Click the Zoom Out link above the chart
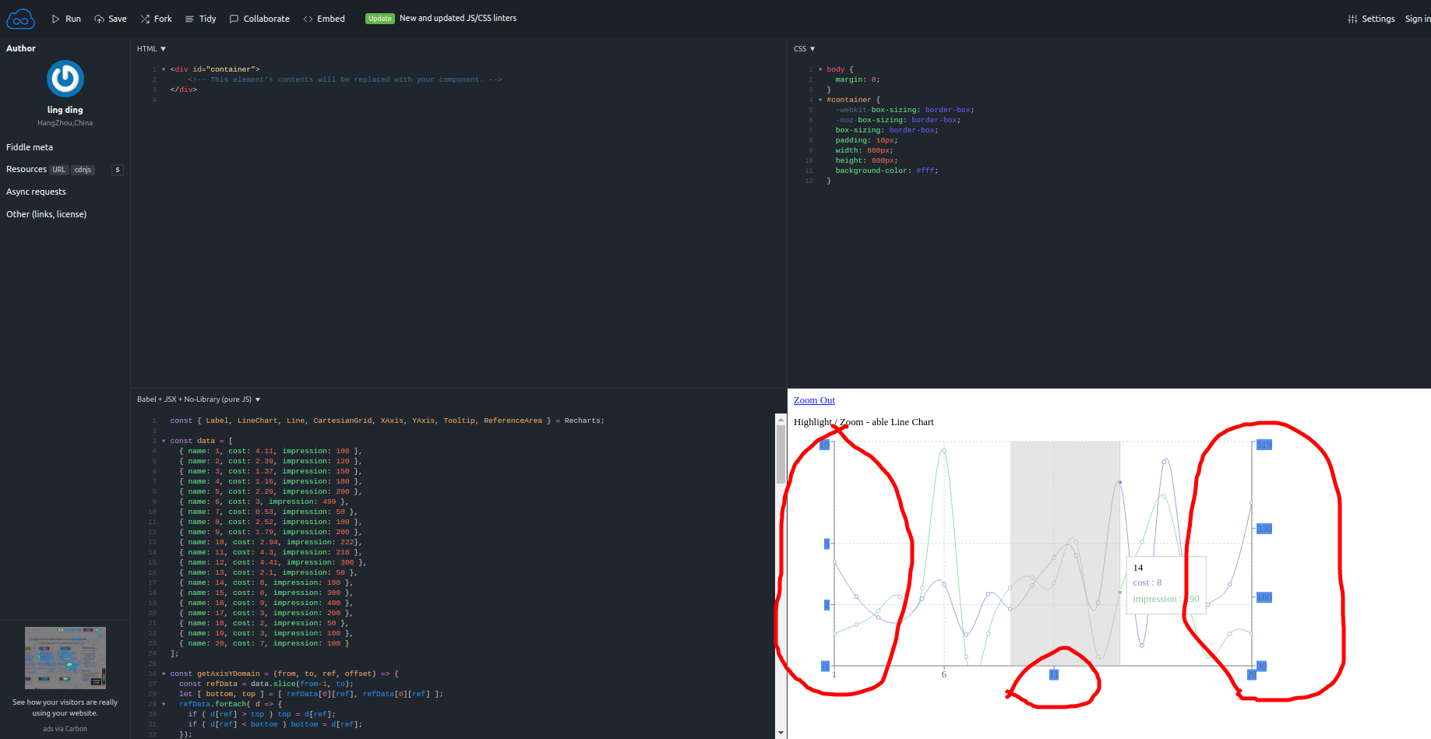This screenshot has height=739, width=1431. (813, 399)
